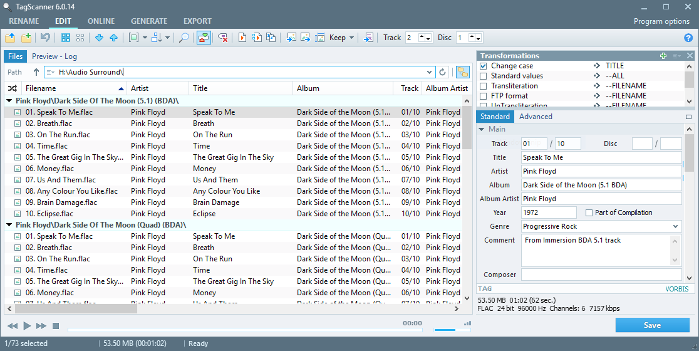
Task: Collapse the Main section
Action: click(482, 129)
